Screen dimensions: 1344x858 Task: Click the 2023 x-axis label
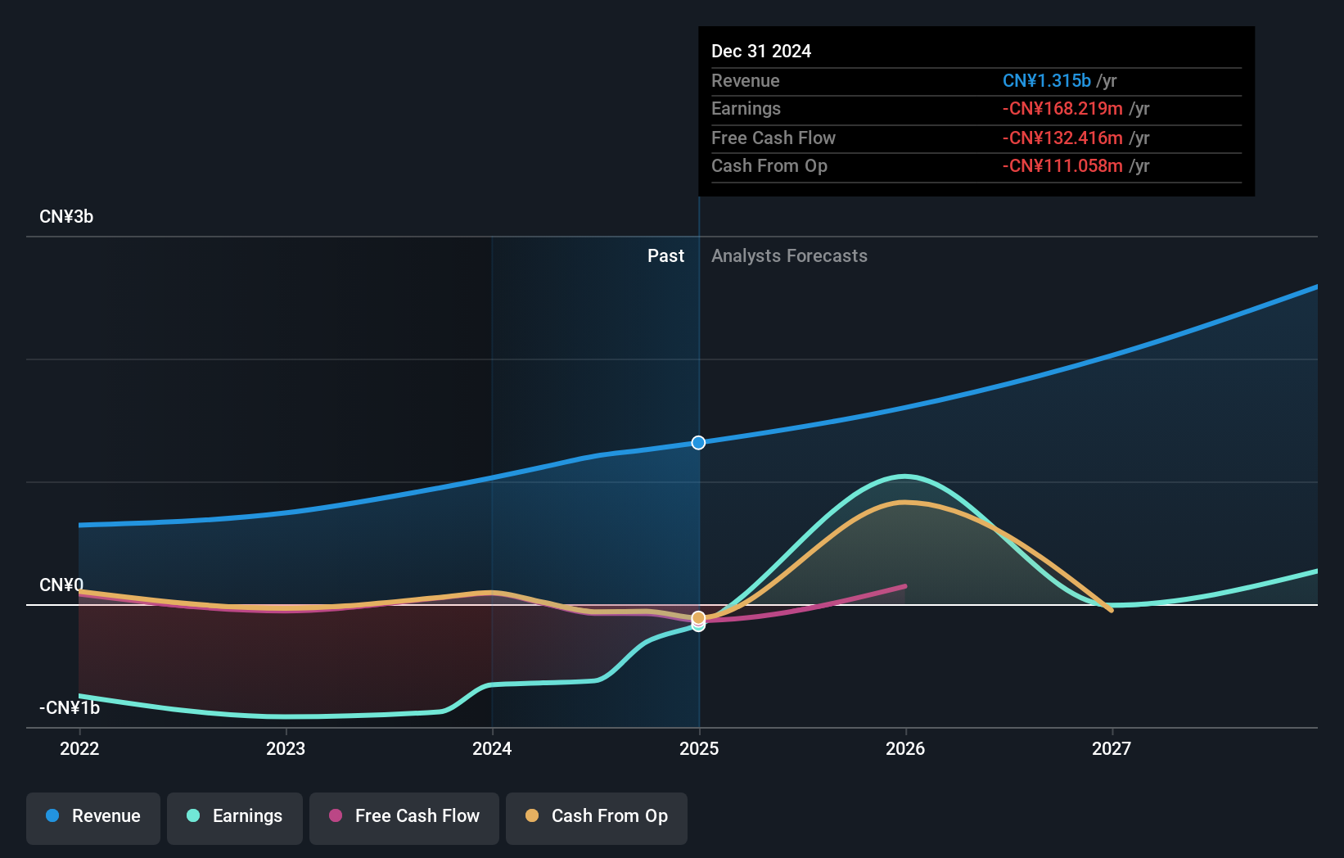(x=286, y=748)
